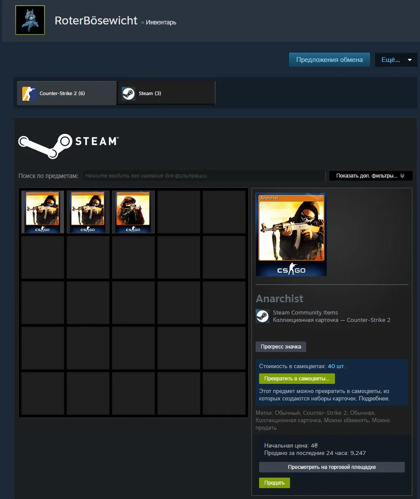Click the Подробнее link
This screenshot has width=420, height=499.
374,398
